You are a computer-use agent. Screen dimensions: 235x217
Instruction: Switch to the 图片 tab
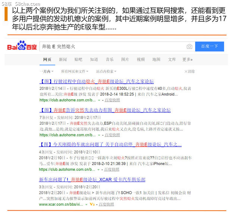[x=125, y=60]
